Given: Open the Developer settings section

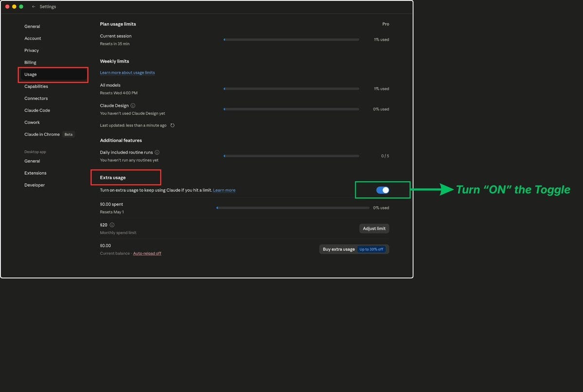Looking at the screenshot, I should click(35, 185).
